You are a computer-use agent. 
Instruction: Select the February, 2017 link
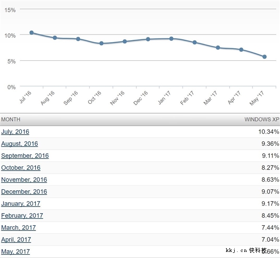(x=22, y=216)
